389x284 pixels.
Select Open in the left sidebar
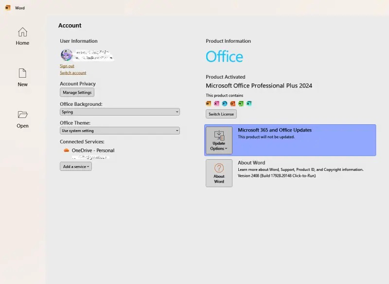22,119
